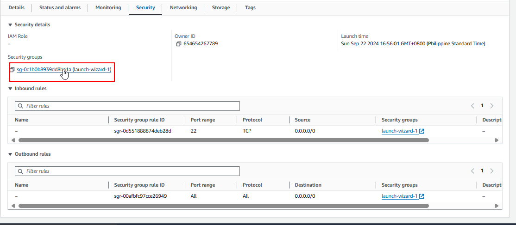Switch to the Networking tab

183,8
